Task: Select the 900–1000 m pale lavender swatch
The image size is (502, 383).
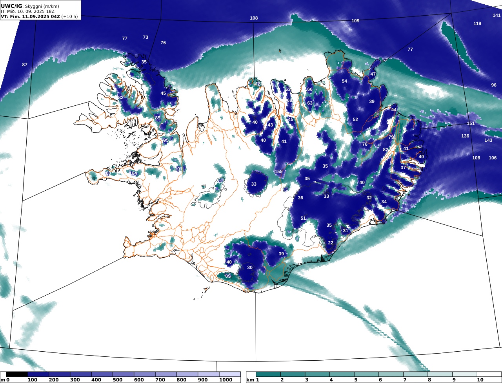Action: click(208, 374)
